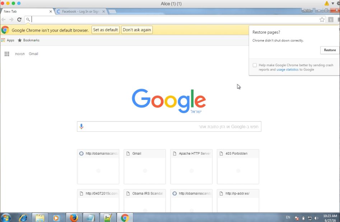The image size is (340, 222).
Task: Close the New Tab tab
Action: [51, 11]
